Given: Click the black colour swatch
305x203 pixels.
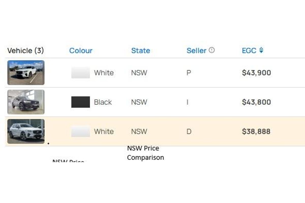Looking at the screenshot, I should (81, 102).
